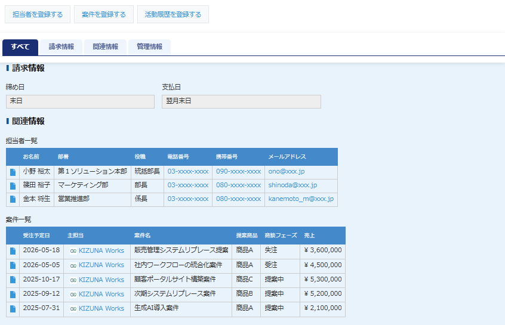
Task: Click 商談フェーズ column header
Action: point(281,236)
